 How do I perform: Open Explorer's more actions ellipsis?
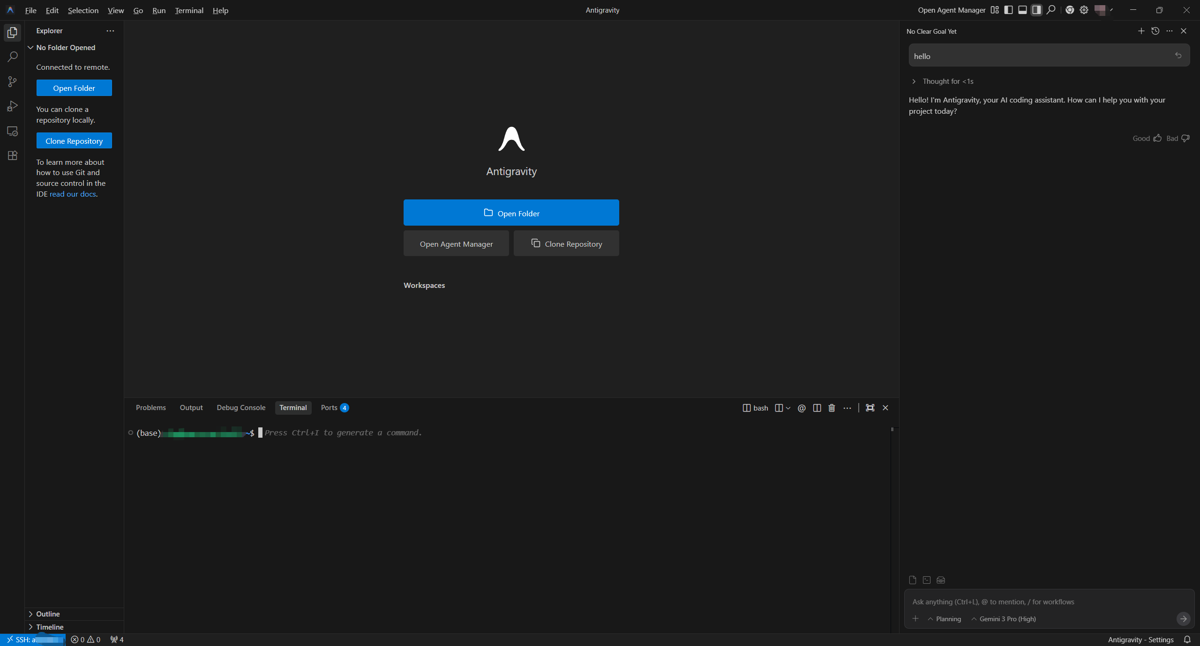110,31
